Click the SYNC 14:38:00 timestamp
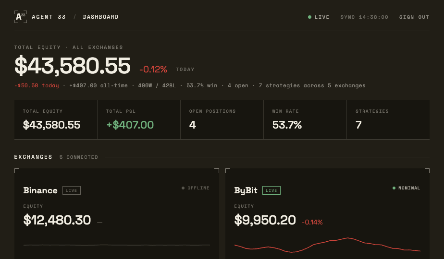The image size is (444, 259). [x=364, y=17]
